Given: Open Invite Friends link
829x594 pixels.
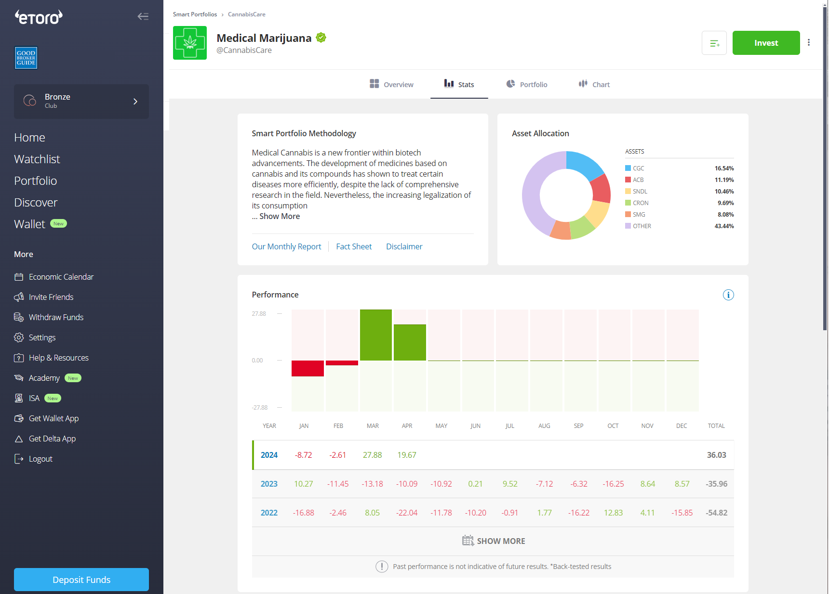Looking at the screenshot, I should point(51,297).
